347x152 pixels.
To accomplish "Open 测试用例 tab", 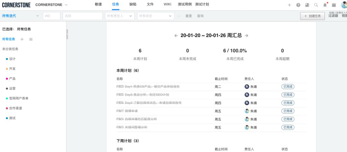I will 185,4.
